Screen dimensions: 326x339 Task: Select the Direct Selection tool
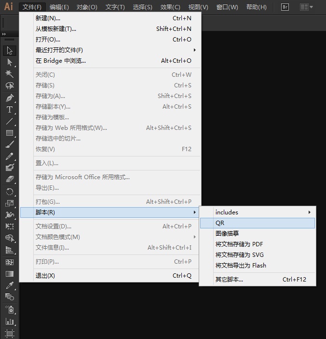(x=10, y=62)
